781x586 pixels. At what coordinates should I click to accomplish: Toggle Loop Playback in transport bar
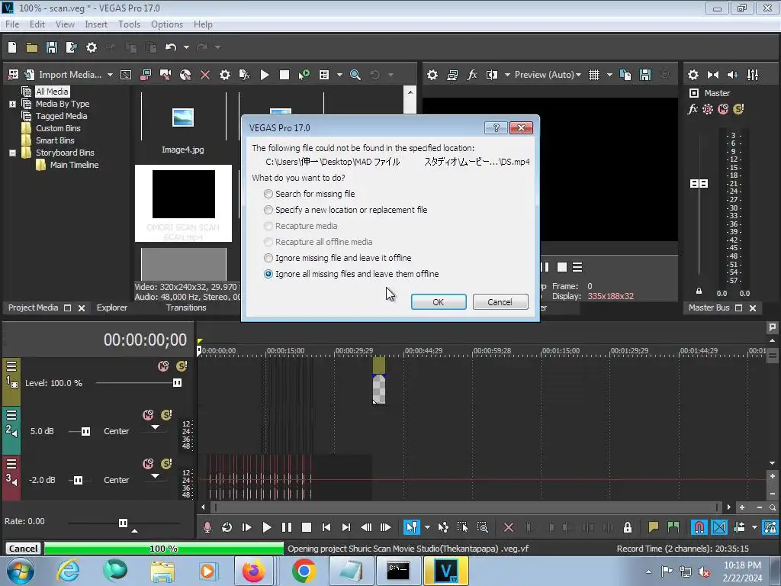[x=227, y=527]
